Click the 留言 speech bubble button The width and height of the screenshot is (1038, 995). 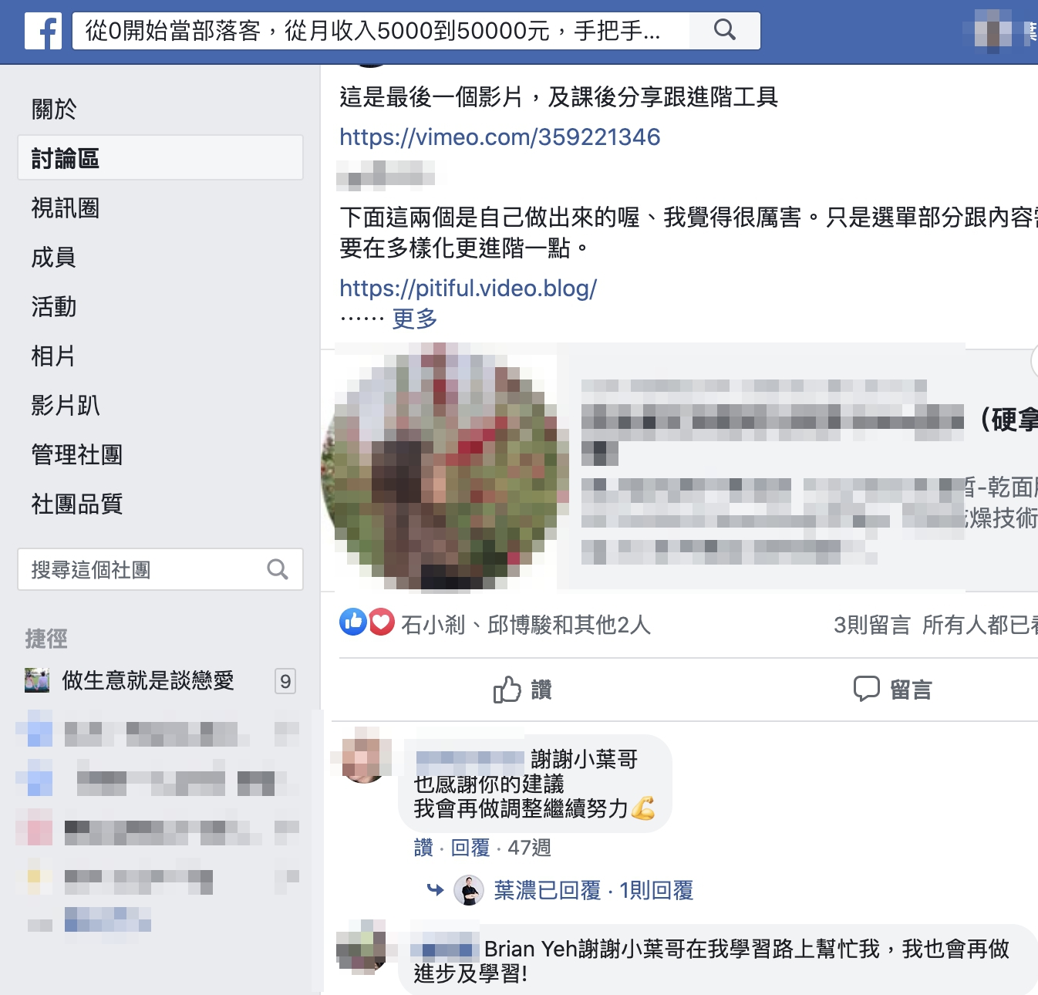[893, 690]
